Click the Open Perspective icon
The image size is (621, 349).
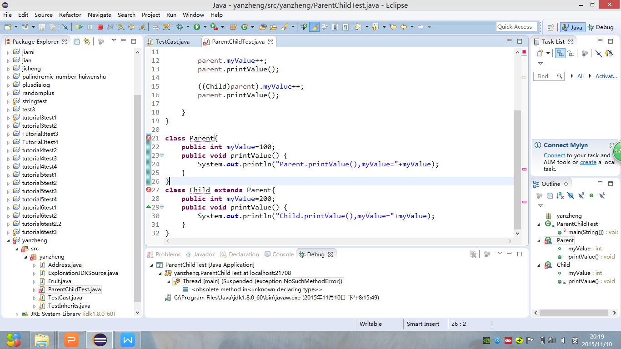[x=551, y=27]
